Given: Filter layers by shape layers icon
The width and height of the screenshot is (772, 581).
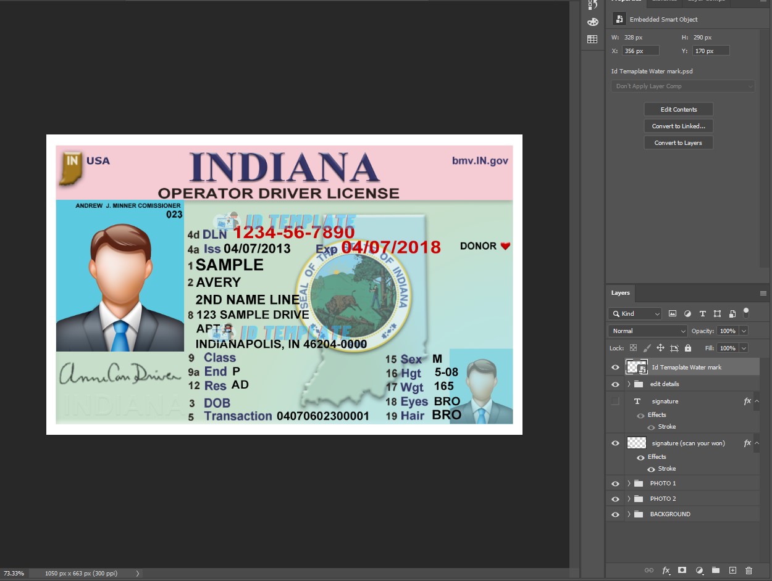Looking at the screenshot, I should 717,313.
